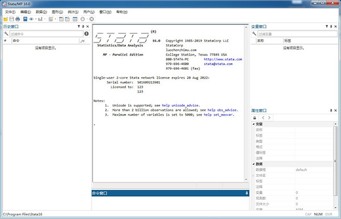Open a file with the folder icon
This screenshot has width=341, height=219.
point(6,19)
